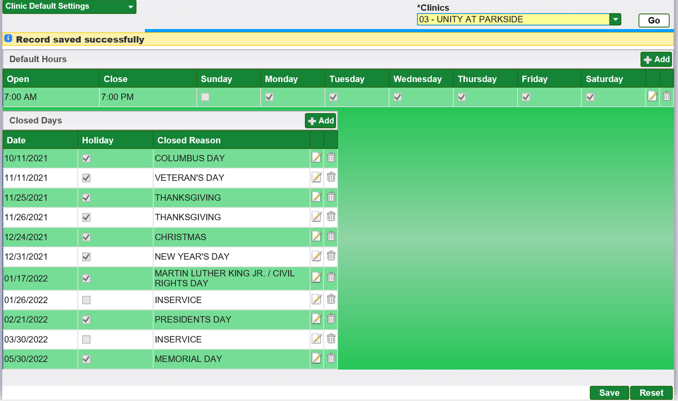The image size is (678, 401).
Task: Delete the Martin Luther King Jr. day
Action: (331, 278)
